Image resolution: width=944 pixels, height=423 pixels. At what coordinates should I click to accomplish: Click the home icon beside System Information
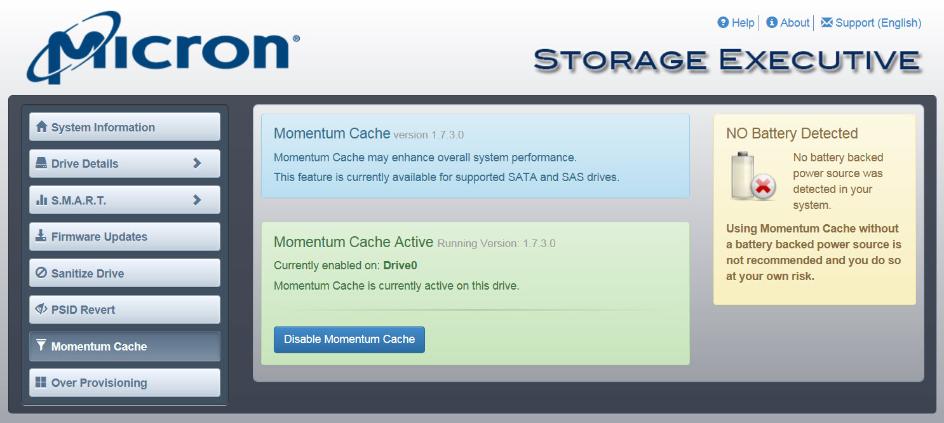pyautogui.click(x=41, y=126)
